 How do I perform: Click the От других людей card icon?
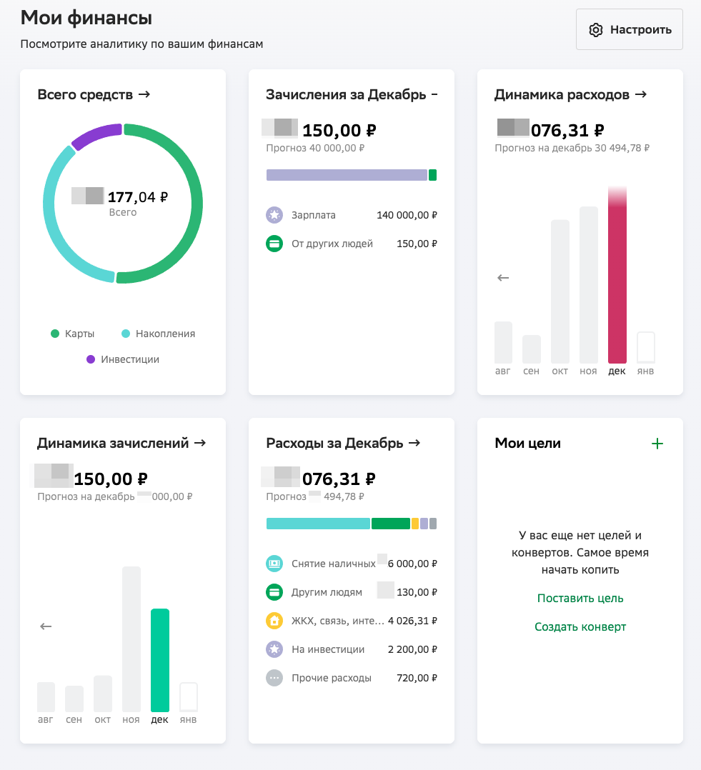[x=274, y=244]
